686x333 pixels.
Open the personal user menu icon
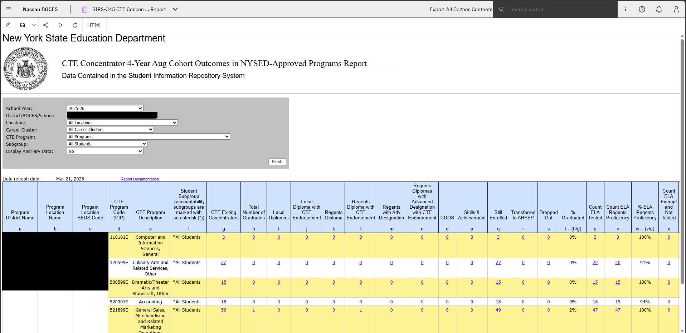point(676,9)
